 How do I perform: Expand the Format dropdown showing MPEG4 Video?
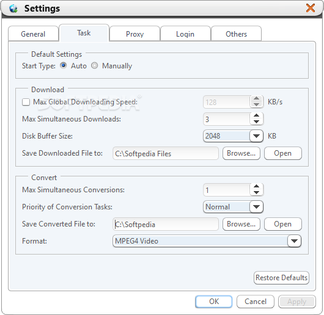coord(294,241)
